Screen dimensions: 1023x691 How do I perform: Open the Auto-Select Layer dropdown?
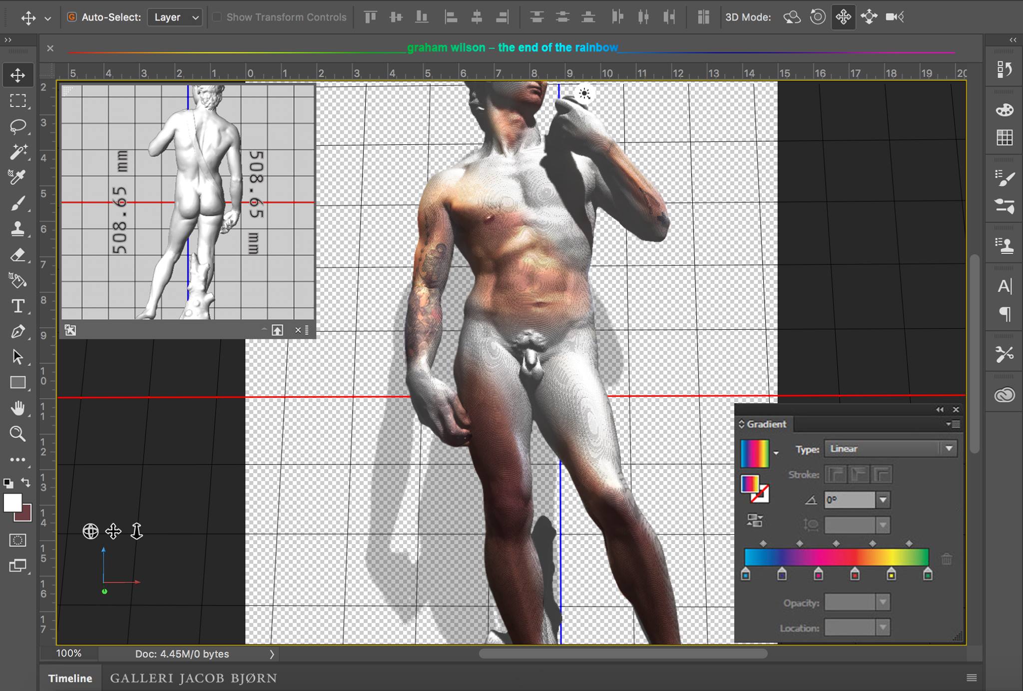click(x=175, y=17)
